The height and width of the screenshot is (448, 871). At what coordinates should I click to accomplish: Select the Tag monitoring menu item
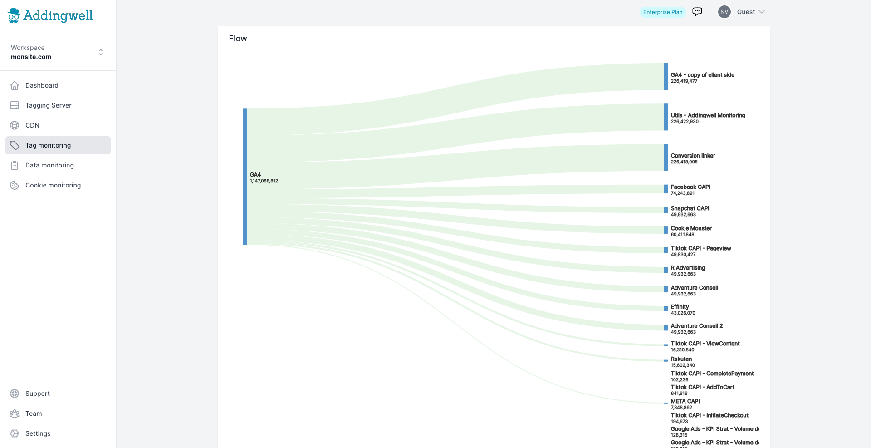[58, 145]
